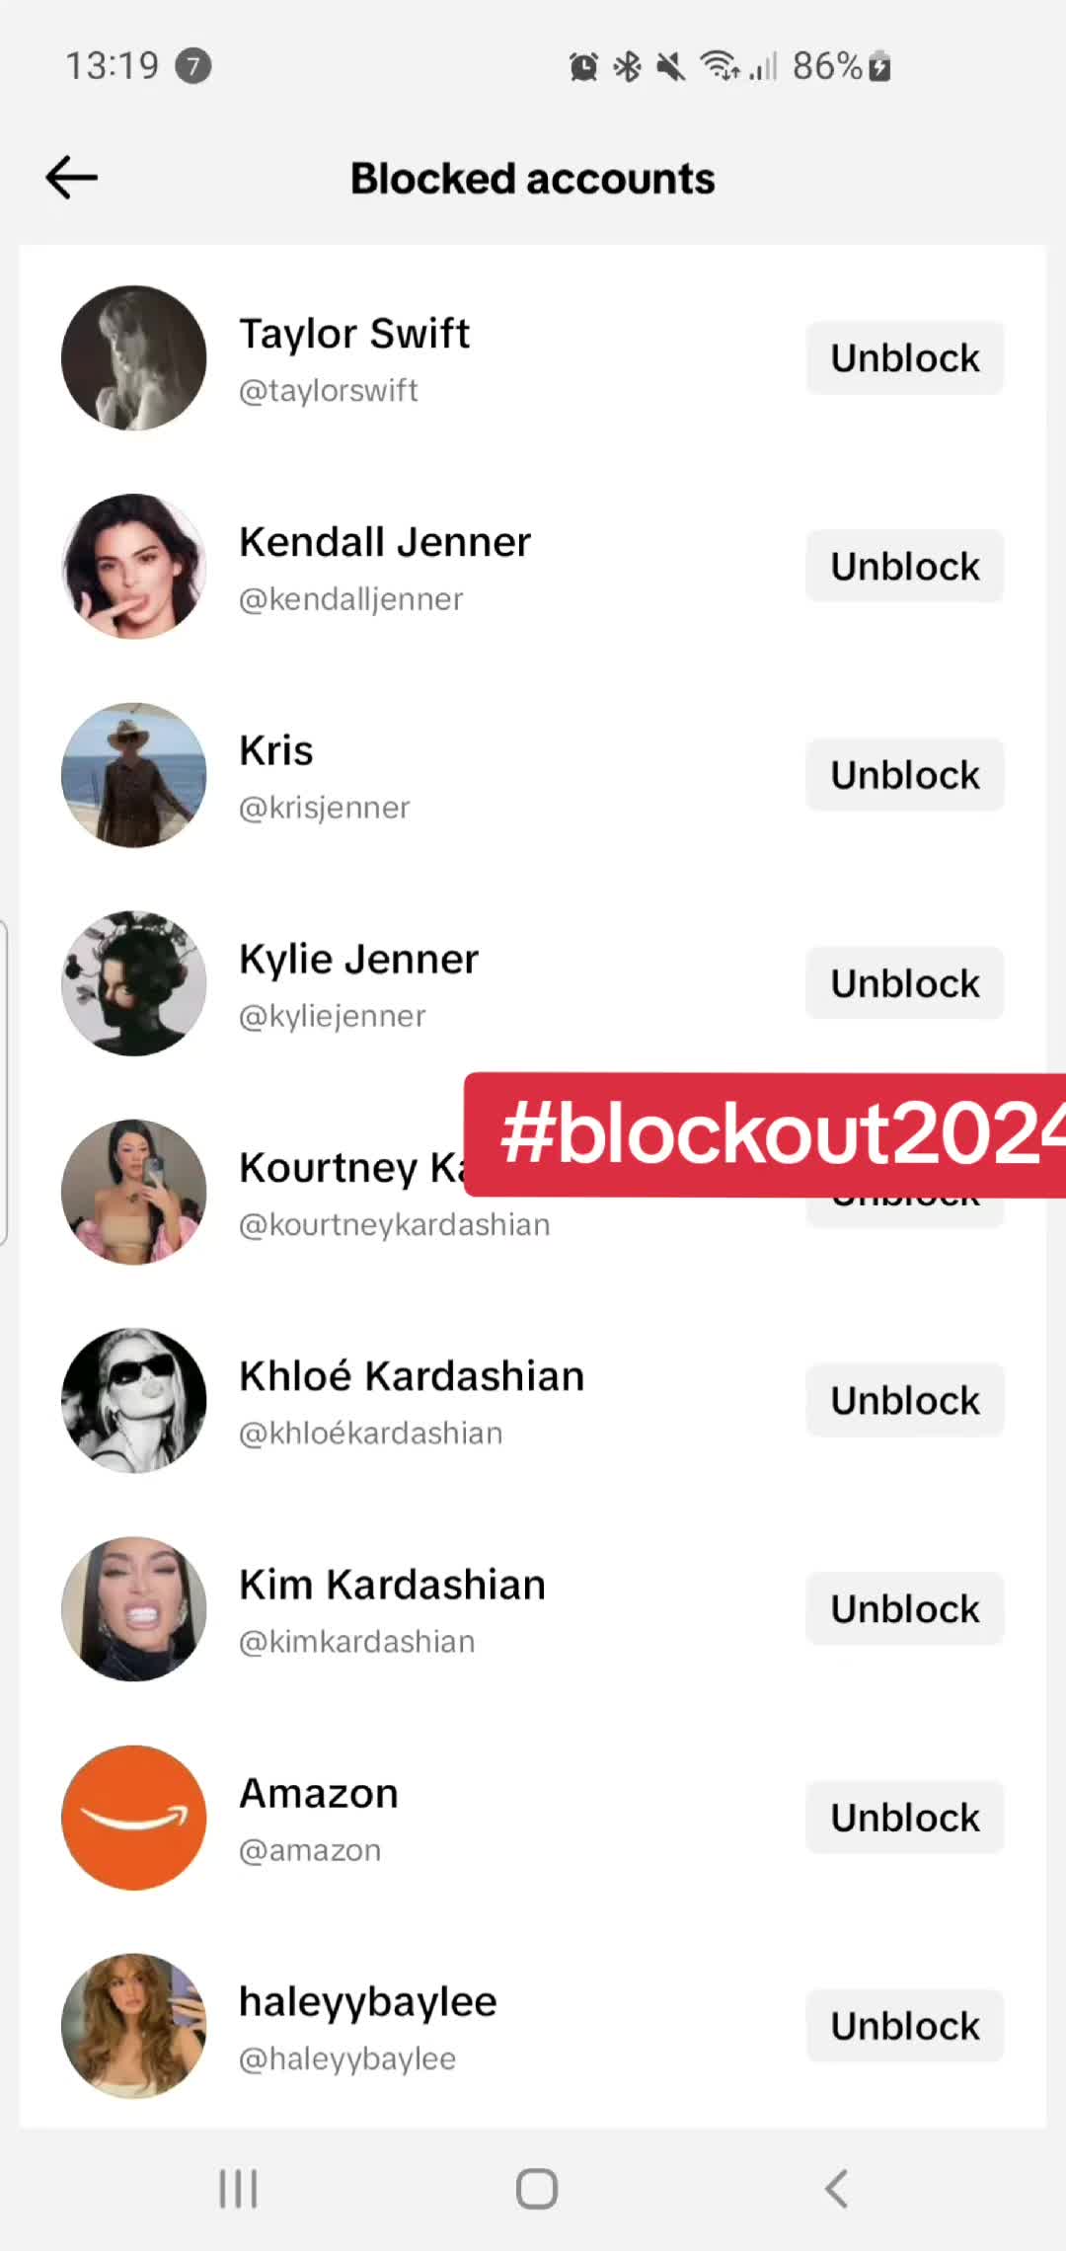Viewport: 1066px width, 2251px height.
Task: Unblock Kylie Jenner
Action: (x=905, y=983)
